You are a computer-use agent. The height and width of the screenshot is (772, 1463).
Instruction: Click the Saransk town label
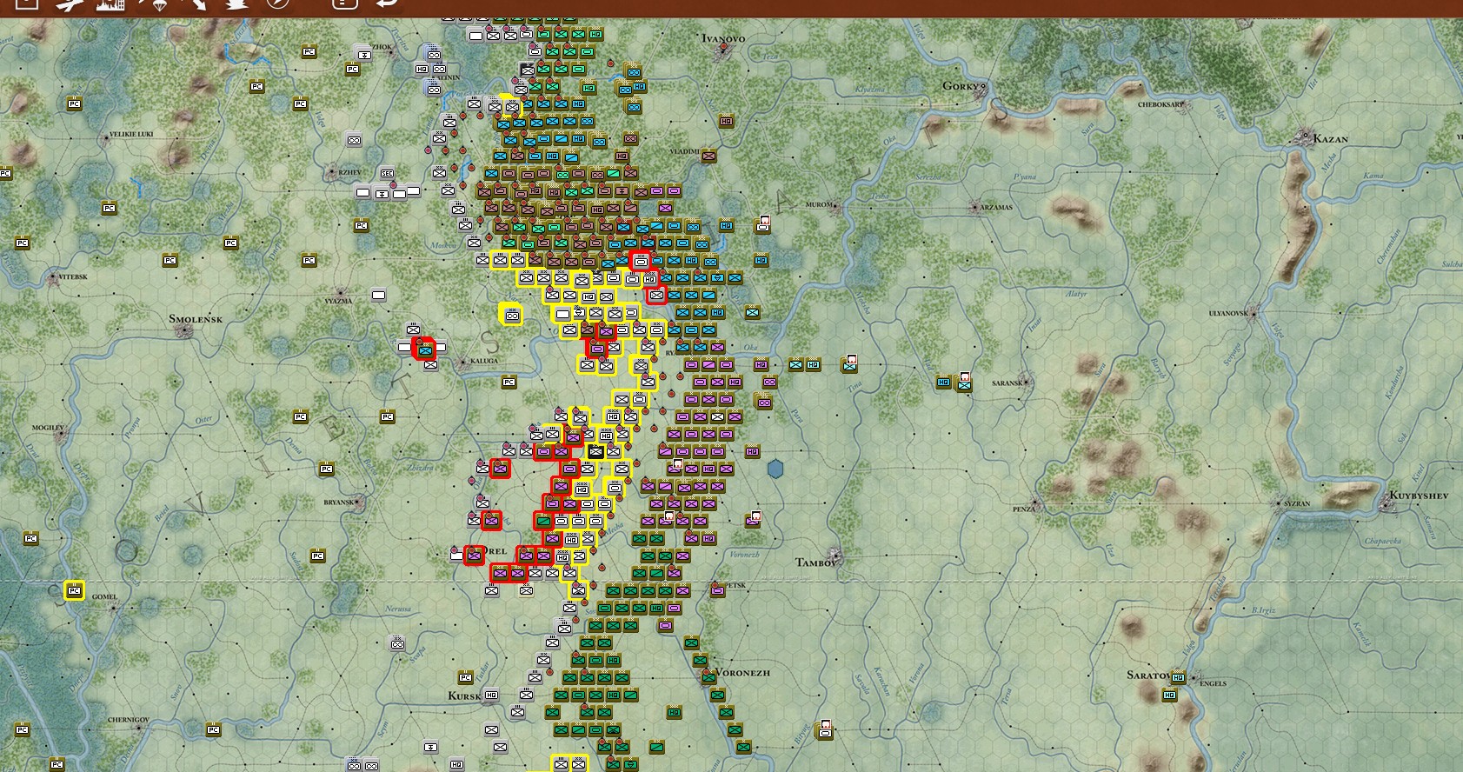(x=1007, y=383)
